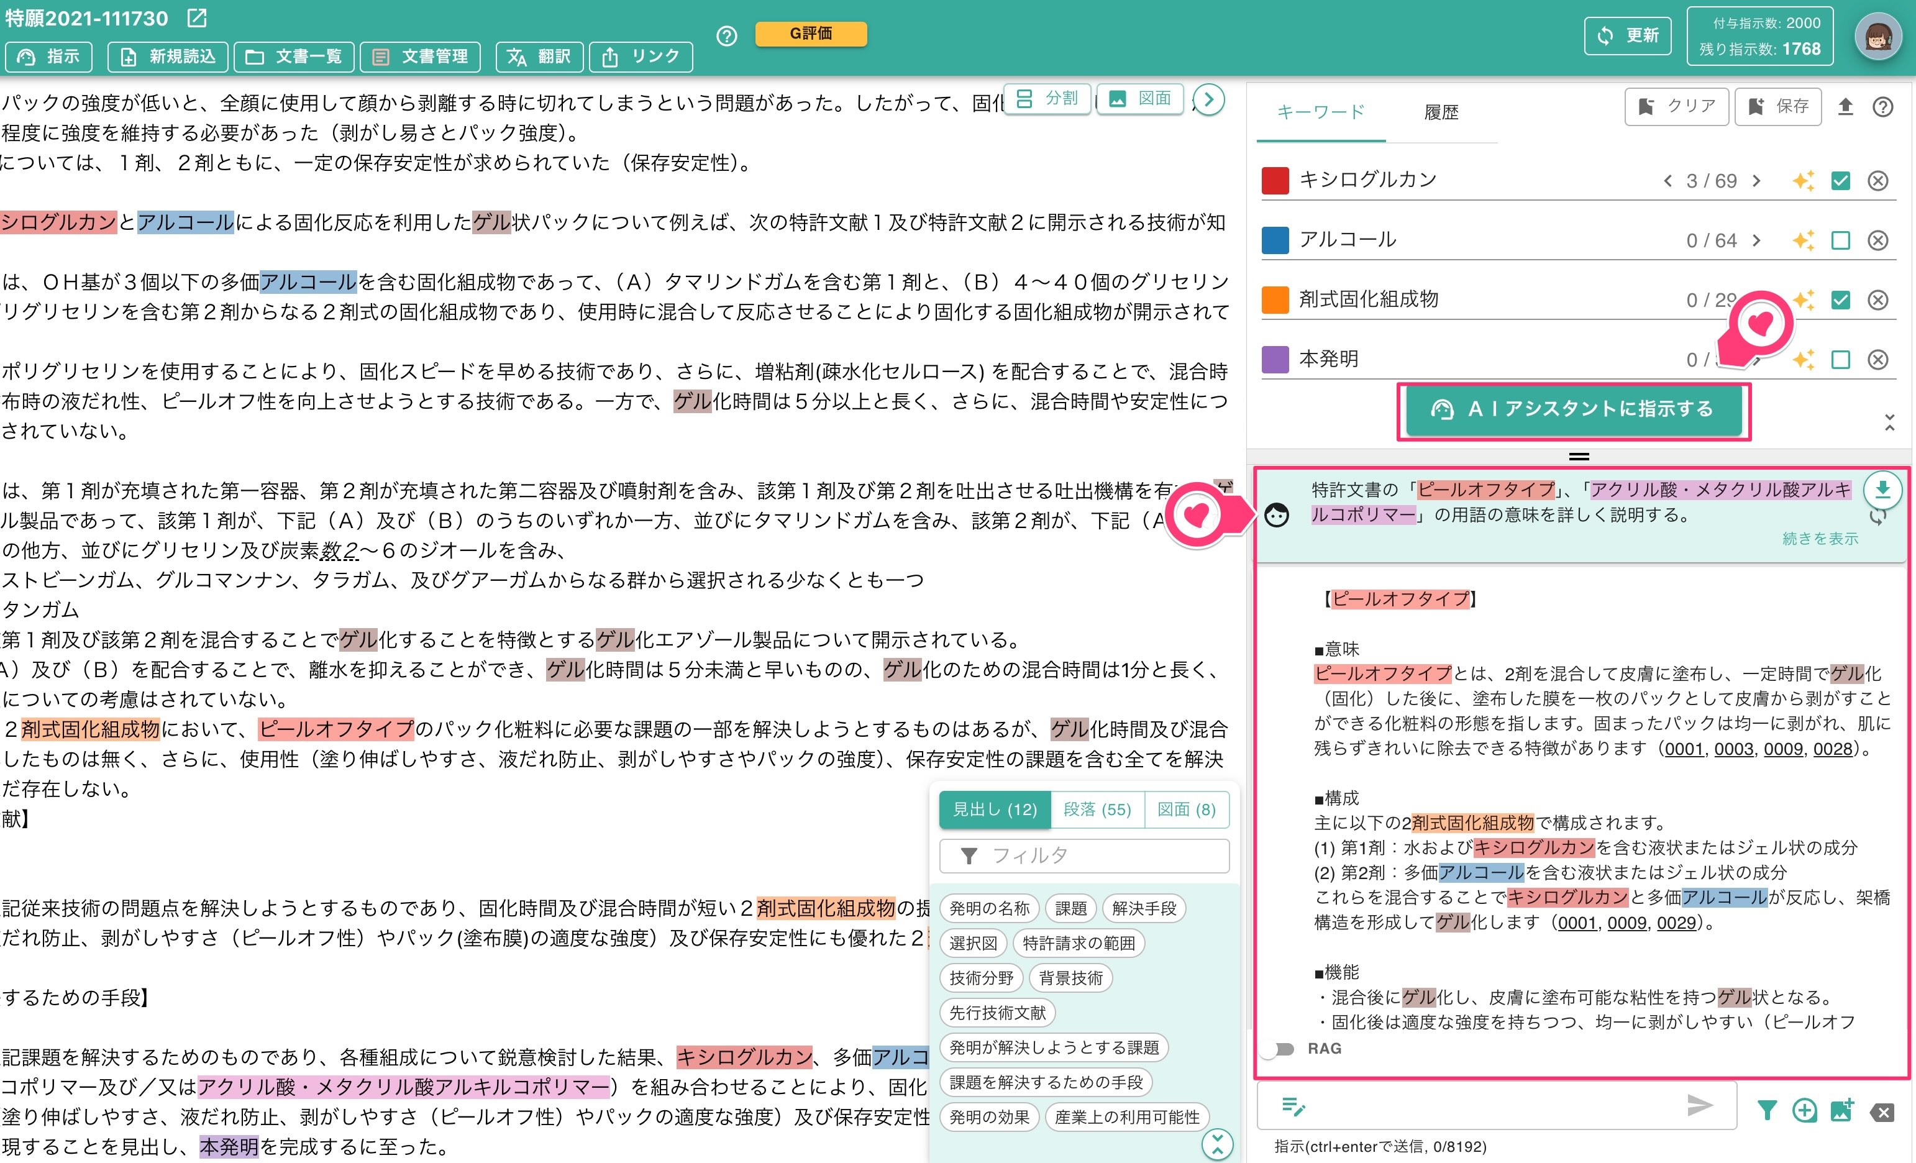Click the 指示 prompt input field
This screenshot has width=1916, height=1163.
coord(1496,1105)
